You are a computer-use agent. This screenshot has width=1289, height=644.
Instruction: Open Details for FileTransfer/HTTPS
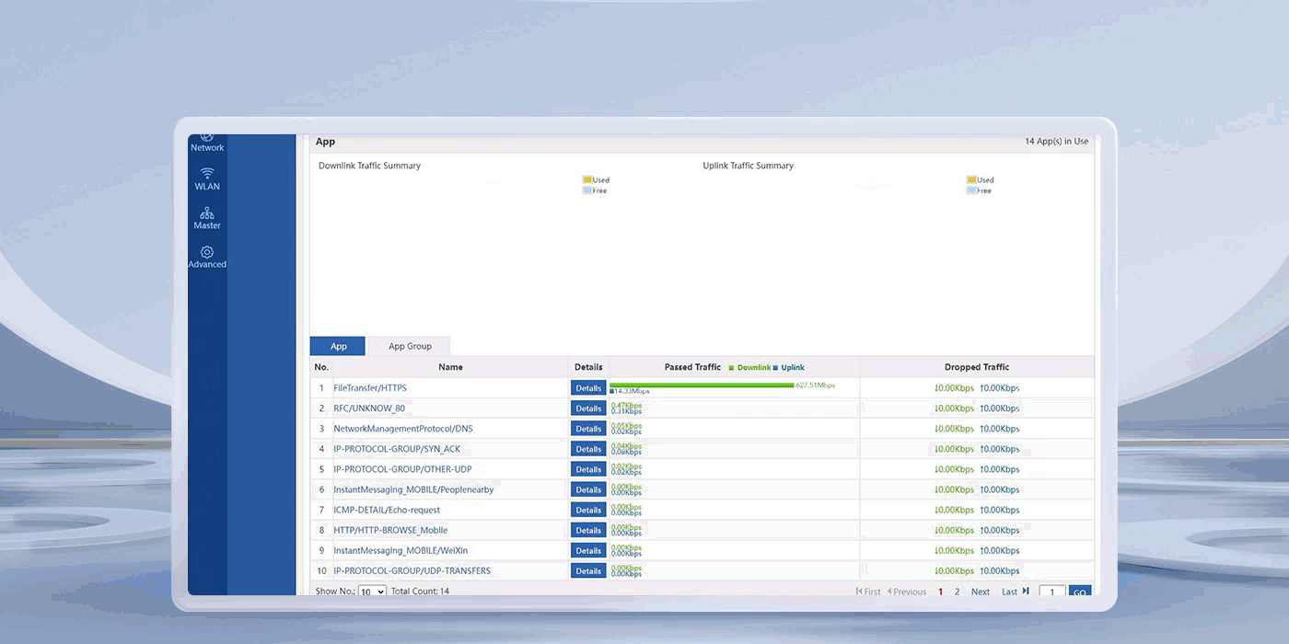[588, 388]
